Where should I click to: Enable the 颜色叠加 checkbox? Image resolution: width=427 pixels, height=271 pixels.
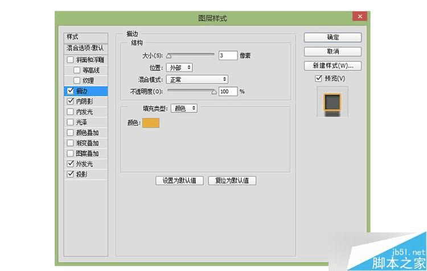[70, 132]
